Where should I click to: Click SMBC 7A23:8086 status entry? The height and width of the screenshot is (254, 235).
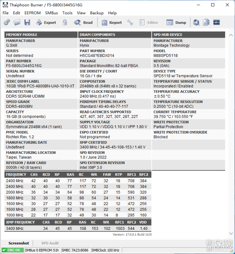coord(75,250)
